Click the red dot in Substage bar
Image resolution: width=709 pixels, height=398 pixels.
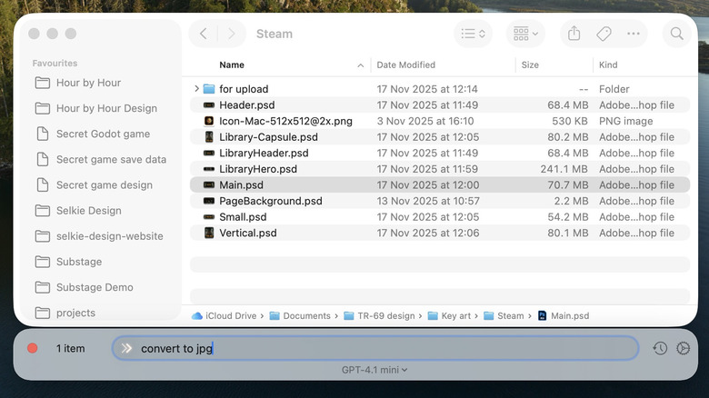33,348
